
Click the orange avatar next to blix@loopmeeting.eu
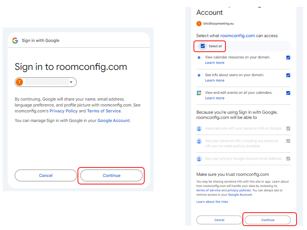[x=199, y=24]
